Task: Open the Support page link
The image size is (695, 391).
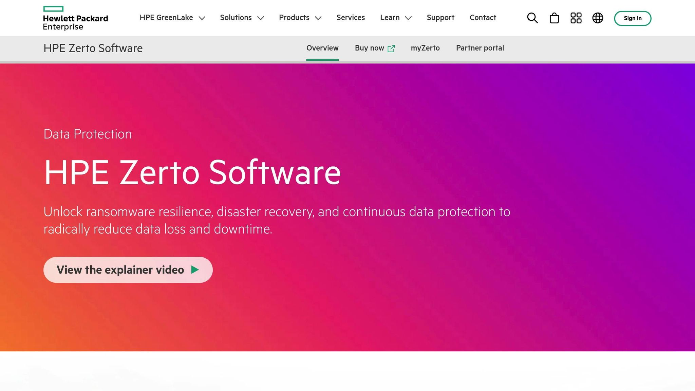Action: [x=440, y=18]
